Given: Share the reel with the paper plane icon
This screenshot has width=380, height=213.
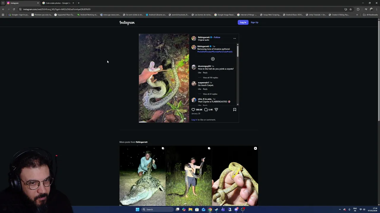Looking at the screenshot, I should 216,109.
